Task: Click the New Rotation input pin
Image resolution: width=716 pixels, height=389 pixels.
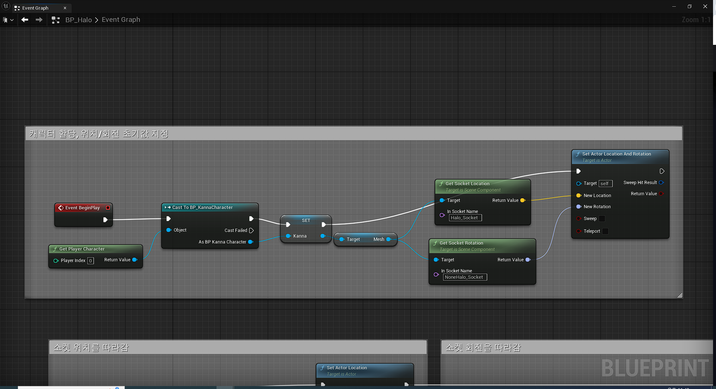Action: click(579, 207)
